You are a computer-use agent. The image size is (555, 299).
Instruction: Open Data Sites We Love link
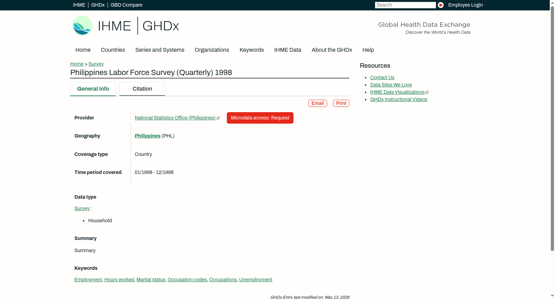click(391, 85)
